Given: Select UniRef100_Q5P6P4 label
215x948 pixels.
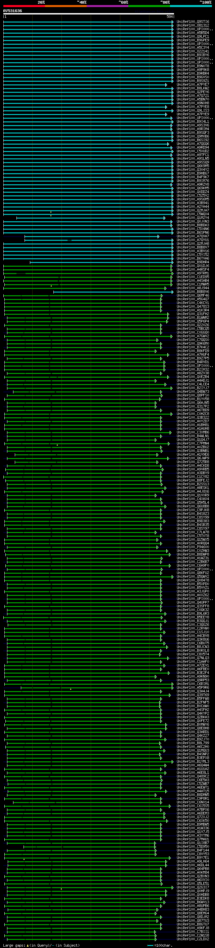Looking at the screenshot, I should 193,321.
